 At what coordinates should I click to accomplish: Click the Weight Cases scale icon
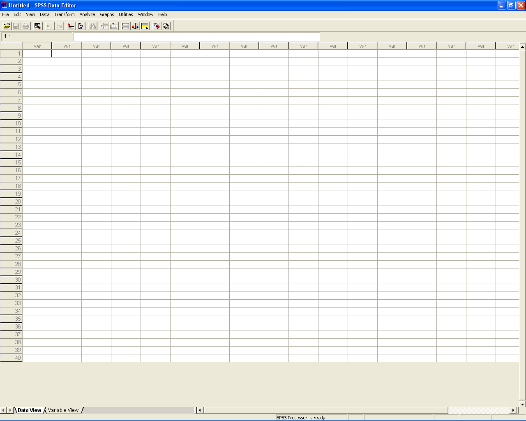(135, 26)
